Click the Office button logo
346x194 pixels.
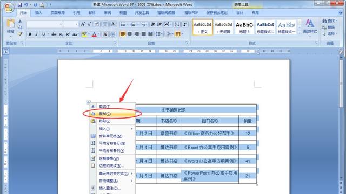9,8
